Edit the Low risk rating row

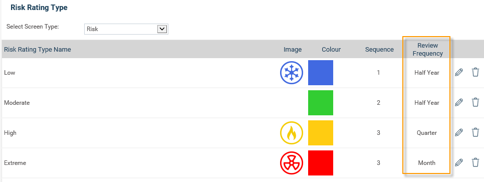[459, 72]
